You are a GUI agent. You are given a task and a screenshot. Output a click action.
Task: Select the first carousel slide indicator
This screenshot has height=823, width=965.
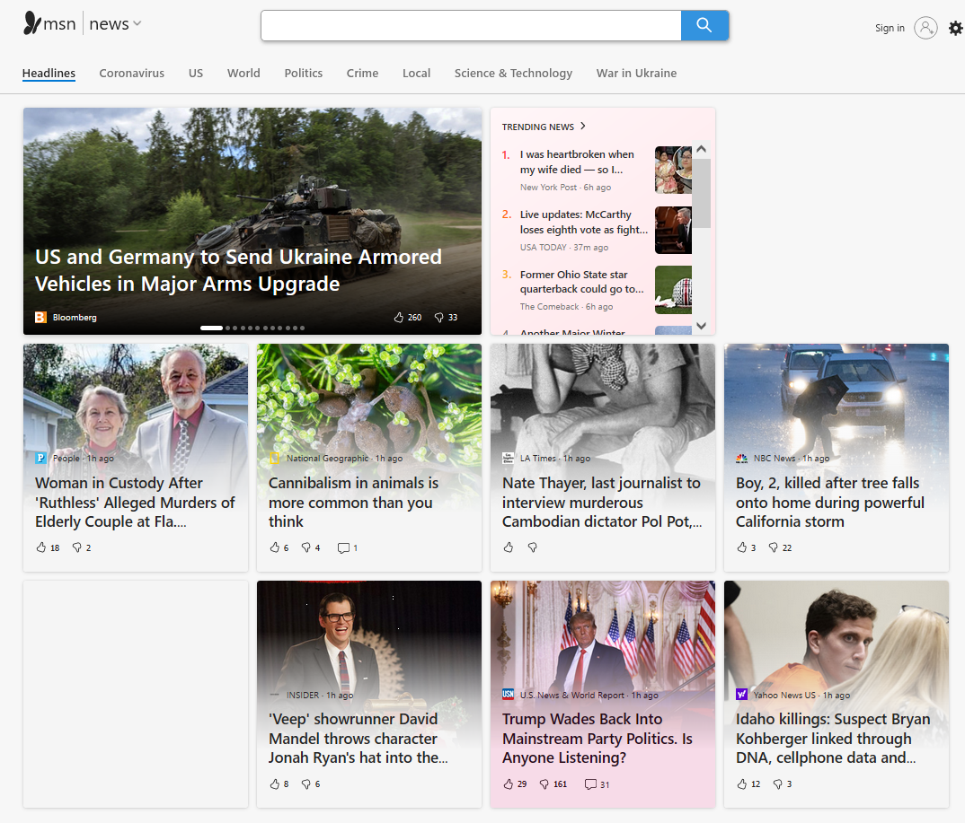click(x=211, y=328)
